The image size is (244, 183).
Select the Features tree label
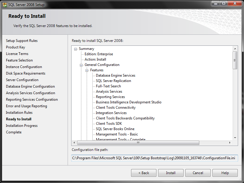(x=97, y=70)
